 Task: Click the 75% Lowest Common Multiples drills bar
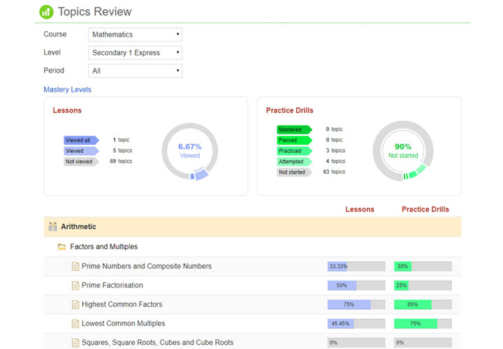tap(422, 324)
